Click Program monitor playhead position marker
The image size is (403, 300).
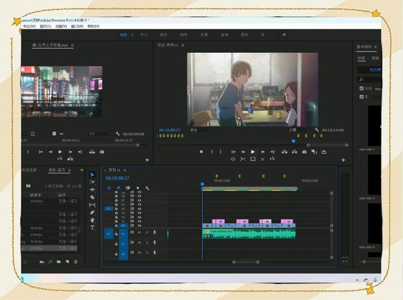click(x=294, y=141)
